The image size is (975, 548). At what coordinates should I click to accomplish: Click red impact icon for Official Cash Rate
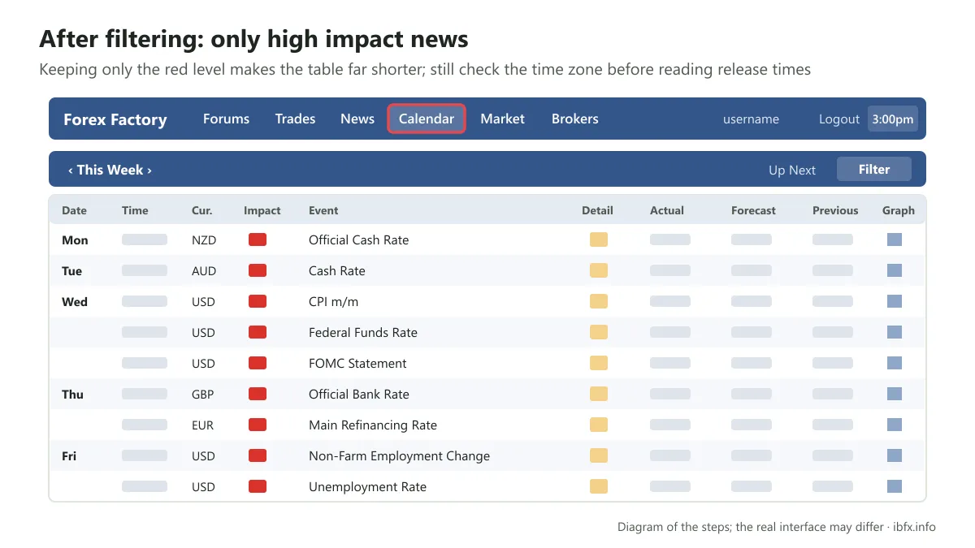[258, 239]
